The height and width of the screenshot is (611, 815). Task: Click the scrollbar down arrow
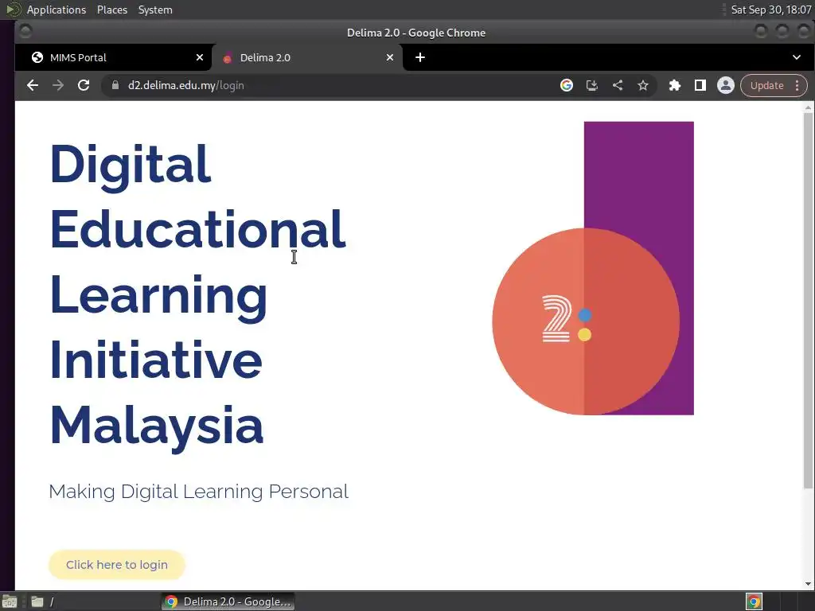[x=808, y=584]
